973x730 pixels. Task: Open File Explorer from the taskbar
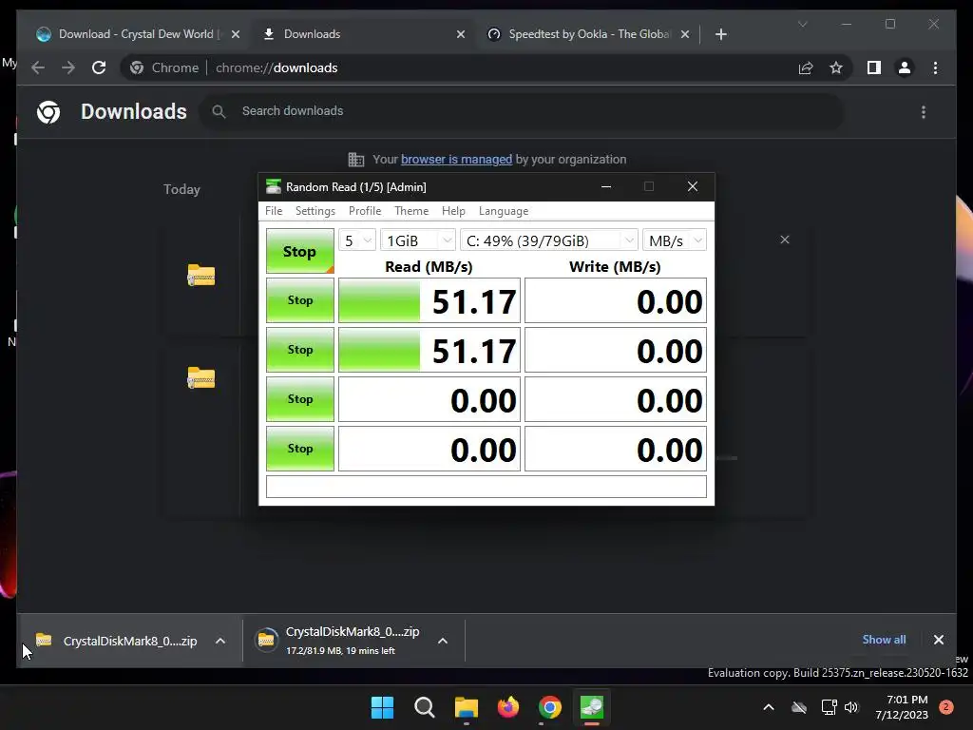[x=466, y=707]
